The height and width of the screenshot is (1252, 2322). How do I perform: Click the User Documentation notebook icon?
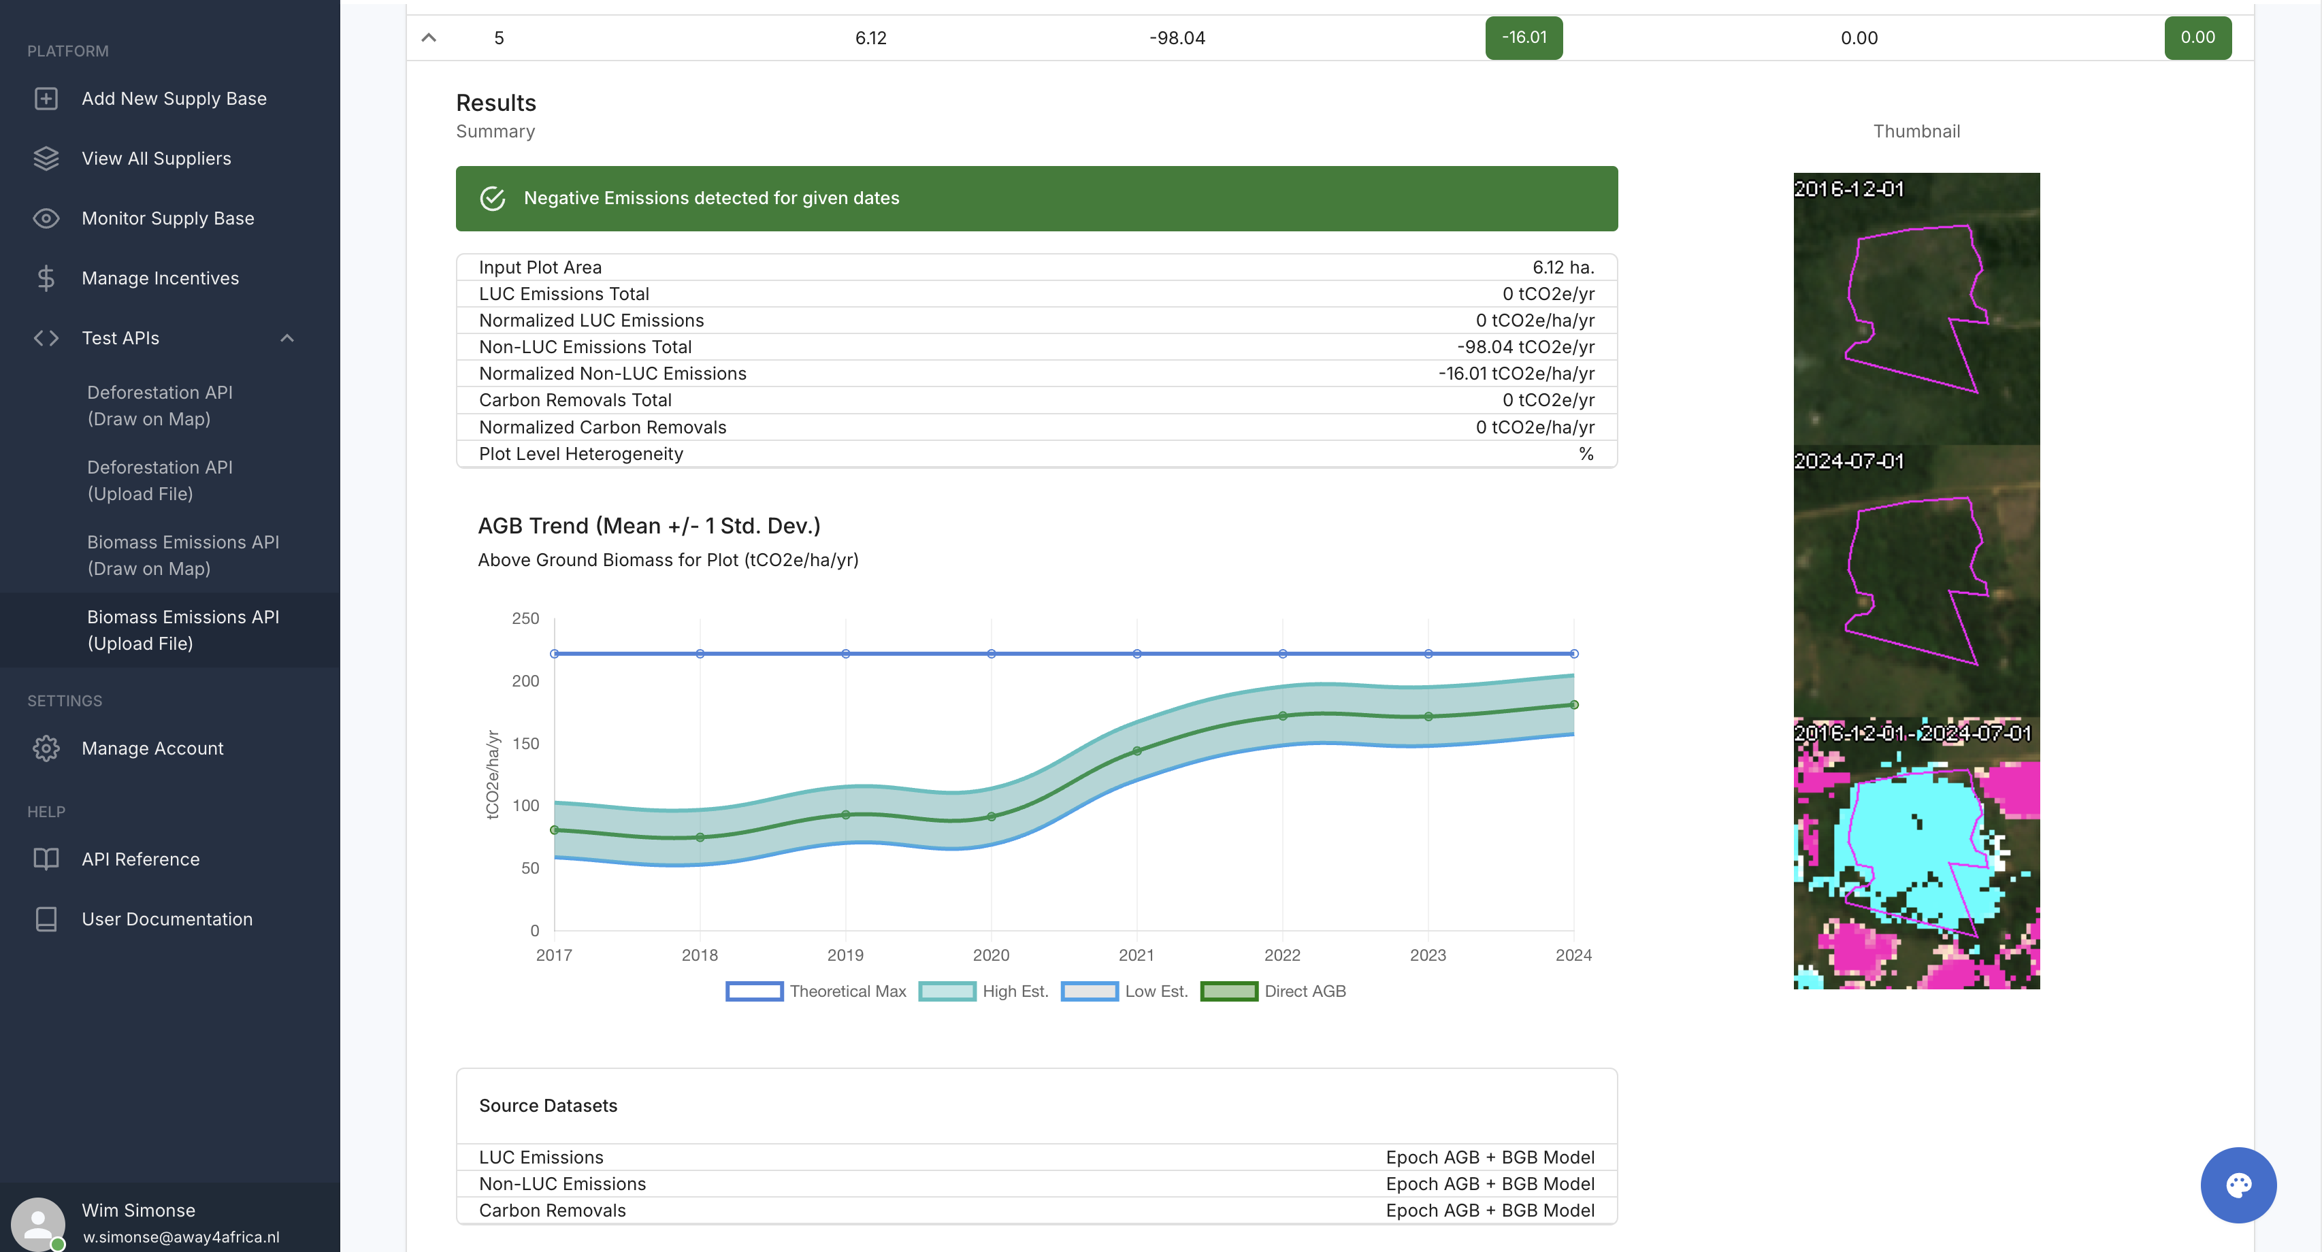click(x=46, y=919)
